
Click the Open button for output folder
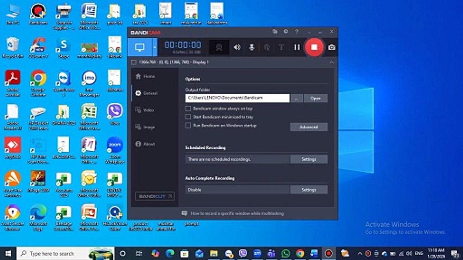316,98
